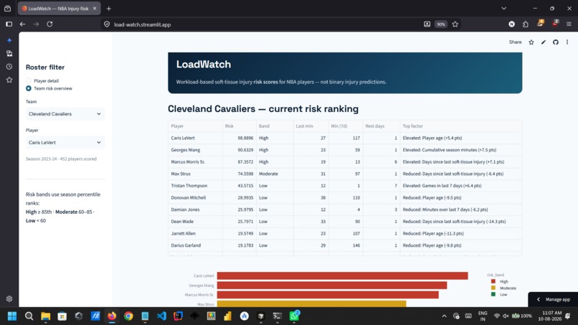Open the Firefox View icon in tab strip

click(7, 9)
